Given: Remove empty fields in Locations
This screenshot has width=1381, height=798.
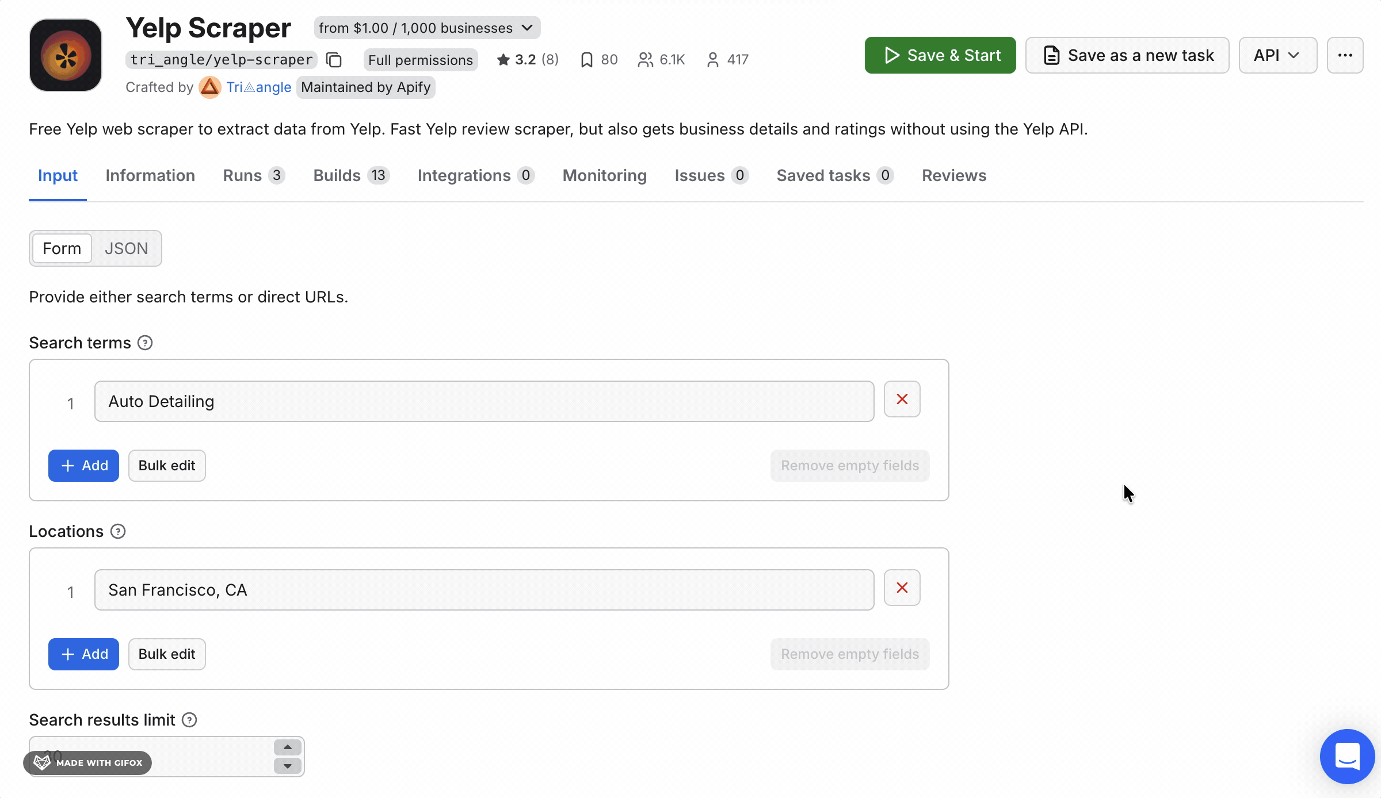Looking at the screenshot, I should 850,654.
